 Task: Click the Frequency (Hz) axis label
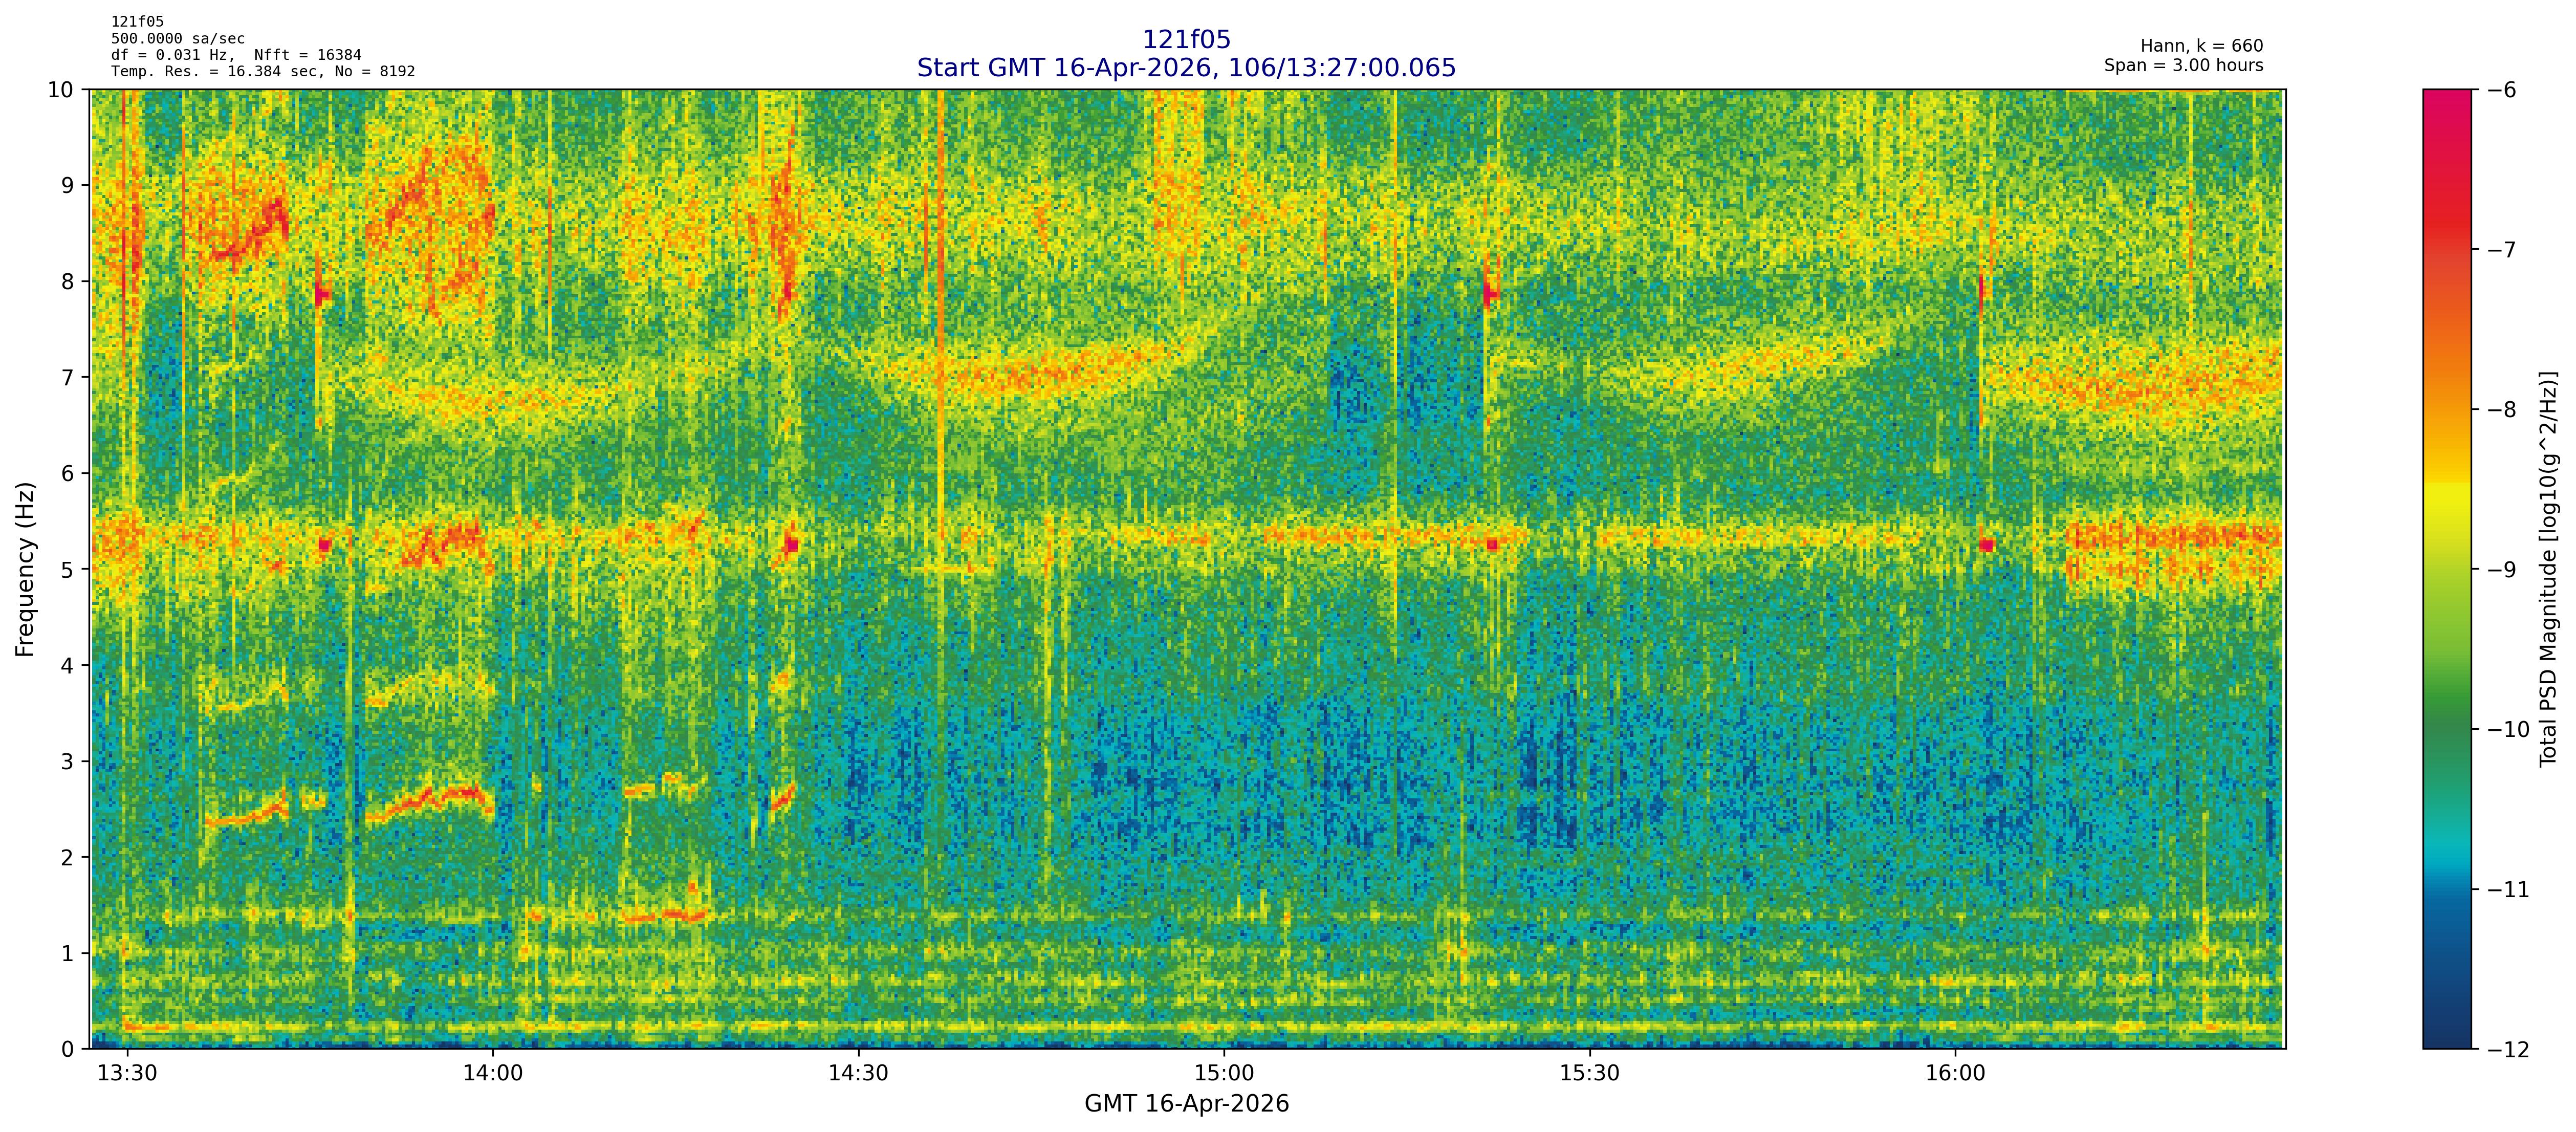[25, 569]
